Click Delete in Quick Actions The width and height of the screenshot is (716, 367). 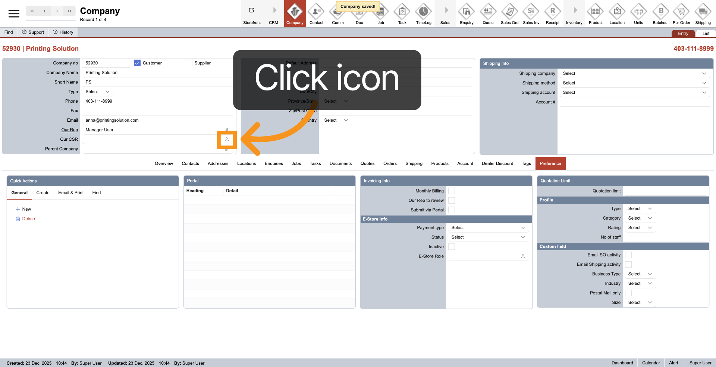tap(28, 219)
